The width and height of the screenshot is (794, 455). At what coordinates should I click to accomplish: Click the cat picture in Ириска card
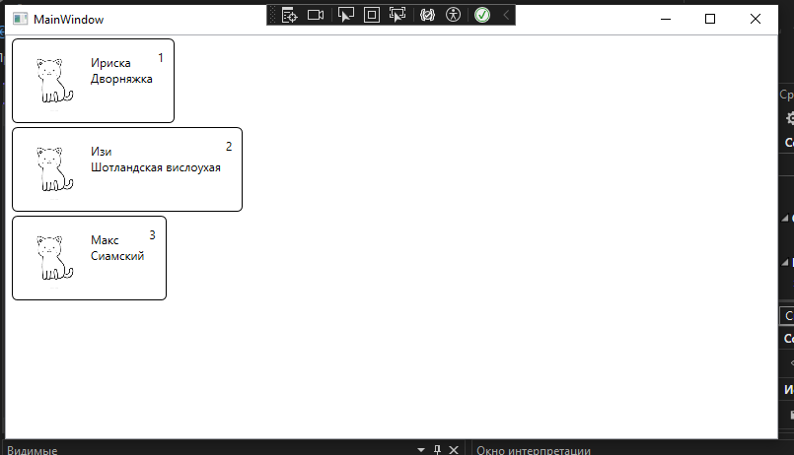click(x=53, y=80)
